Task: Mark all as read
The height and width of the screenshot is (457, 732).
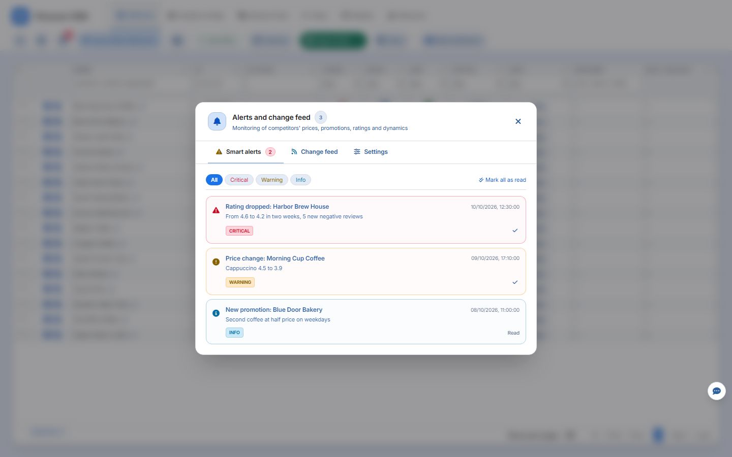Action: tap(502, 180)
